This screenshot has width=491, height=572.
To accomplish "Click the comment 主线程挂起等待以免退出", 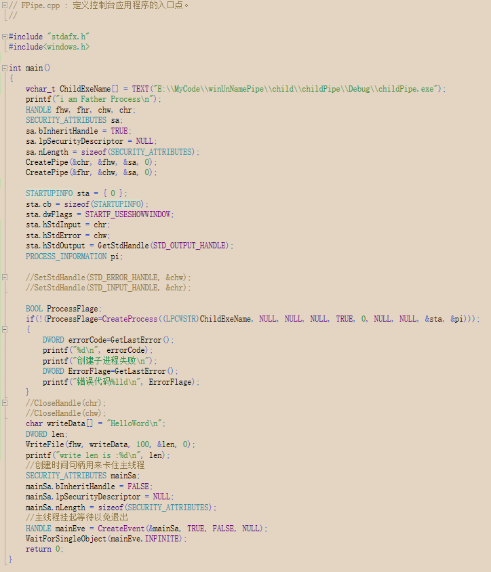I will click(77, 517).
